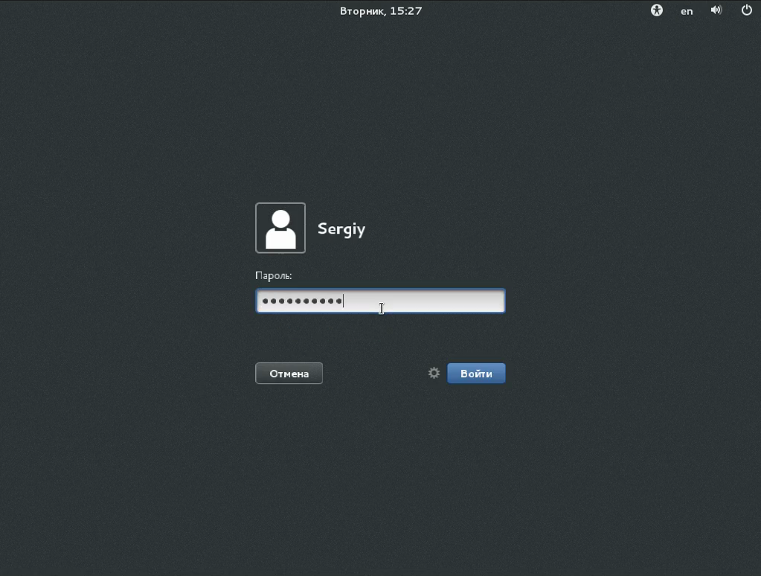Viewport: 761px width, 576px height.
Task: Open the accessibility menu in the top bar
Action: [656, 10]
